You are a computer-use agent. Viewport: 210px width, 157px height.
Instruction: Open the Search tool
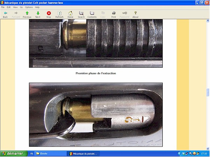[81, 15]
